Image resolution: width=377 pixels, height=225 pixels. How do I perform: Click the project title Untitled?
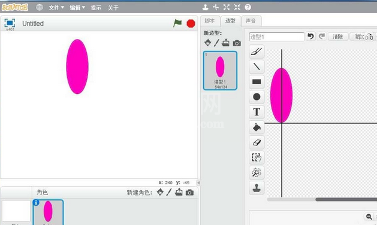(x=33, y=23)
